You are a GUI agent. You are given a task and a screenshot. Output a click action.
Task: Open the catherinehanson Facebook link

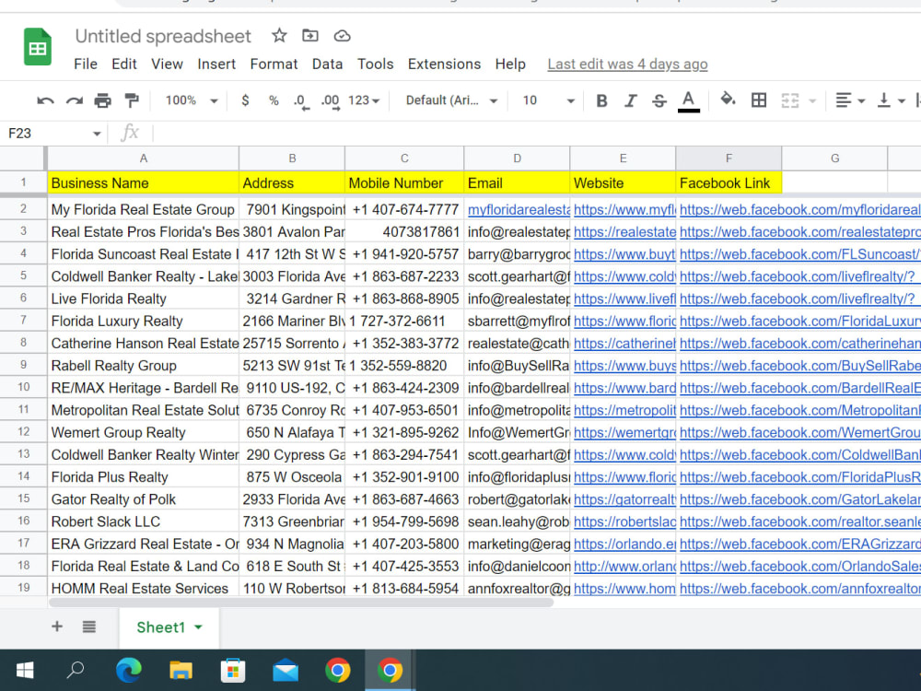point(800,344)
